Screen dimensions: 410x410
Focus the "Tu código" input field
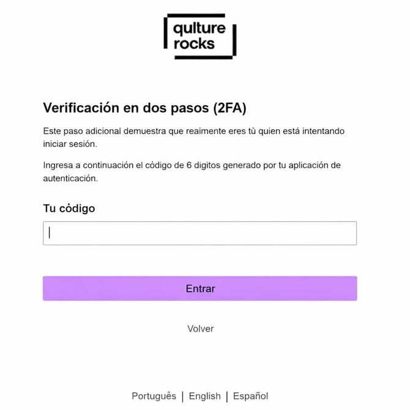tap(199, 233)
